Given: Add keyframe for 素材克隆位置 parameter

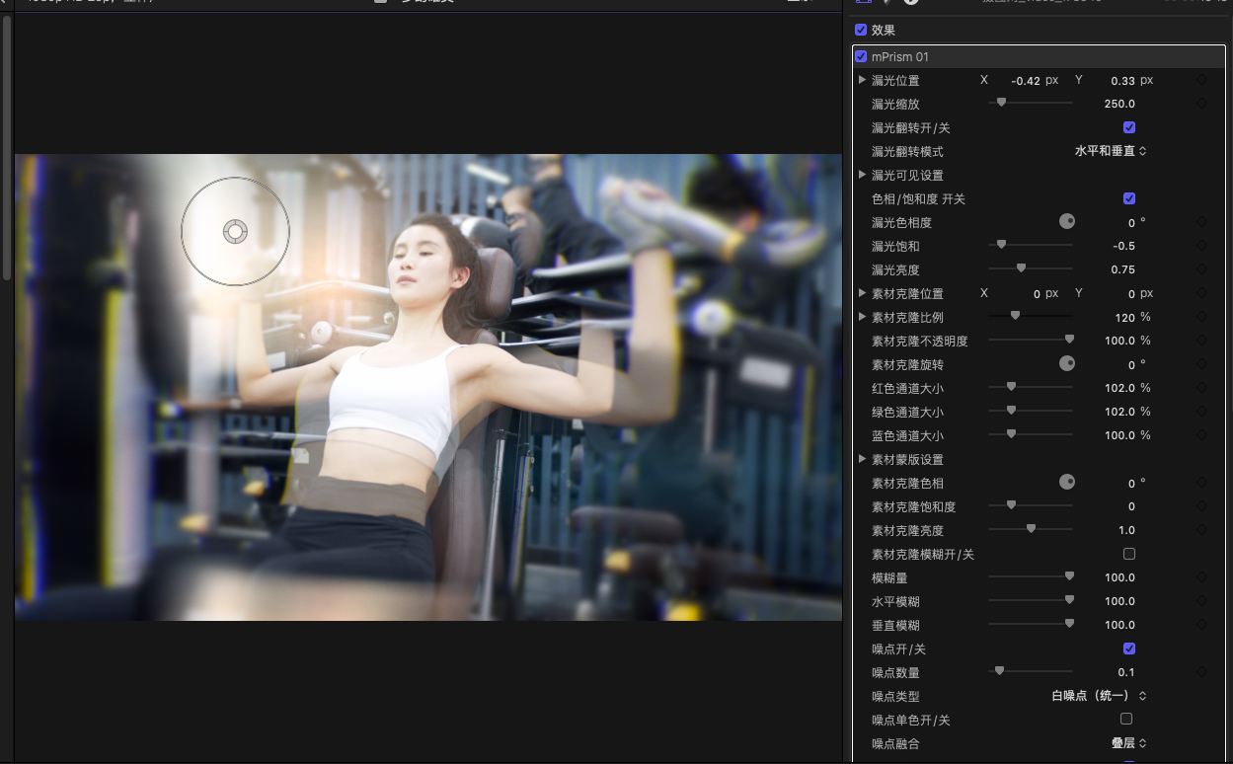Looking at the screenshot, I should [x=1201, y=293].
